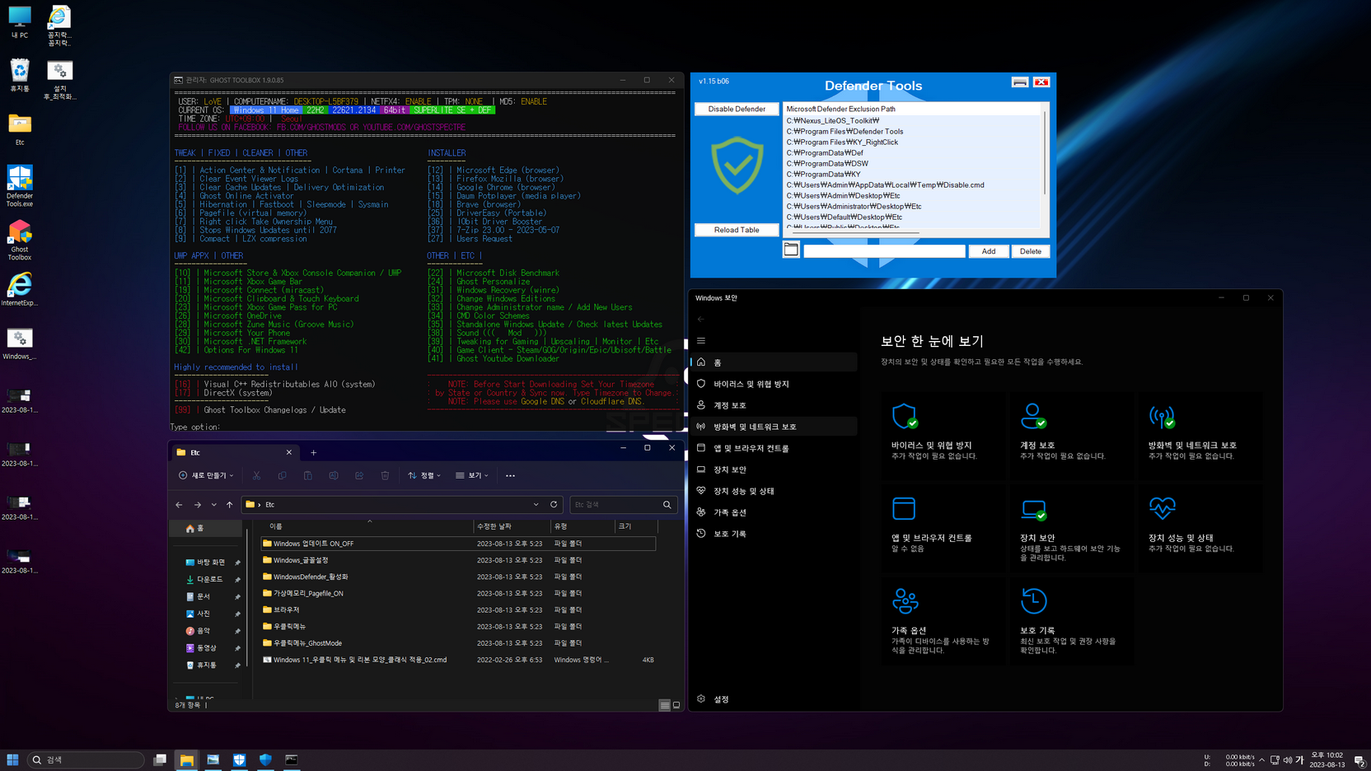Open Firewall & network protection sidebar item
Viewport: 1371px width, 771px height.
[x=774, y=427]
